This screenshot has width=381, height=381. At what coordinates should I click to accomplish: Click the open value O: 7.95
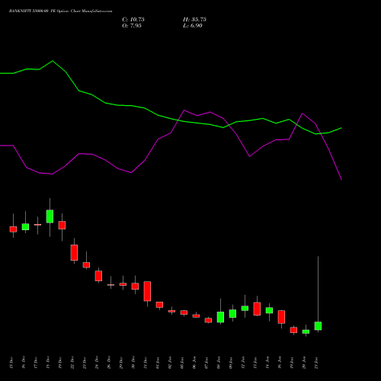132,26
